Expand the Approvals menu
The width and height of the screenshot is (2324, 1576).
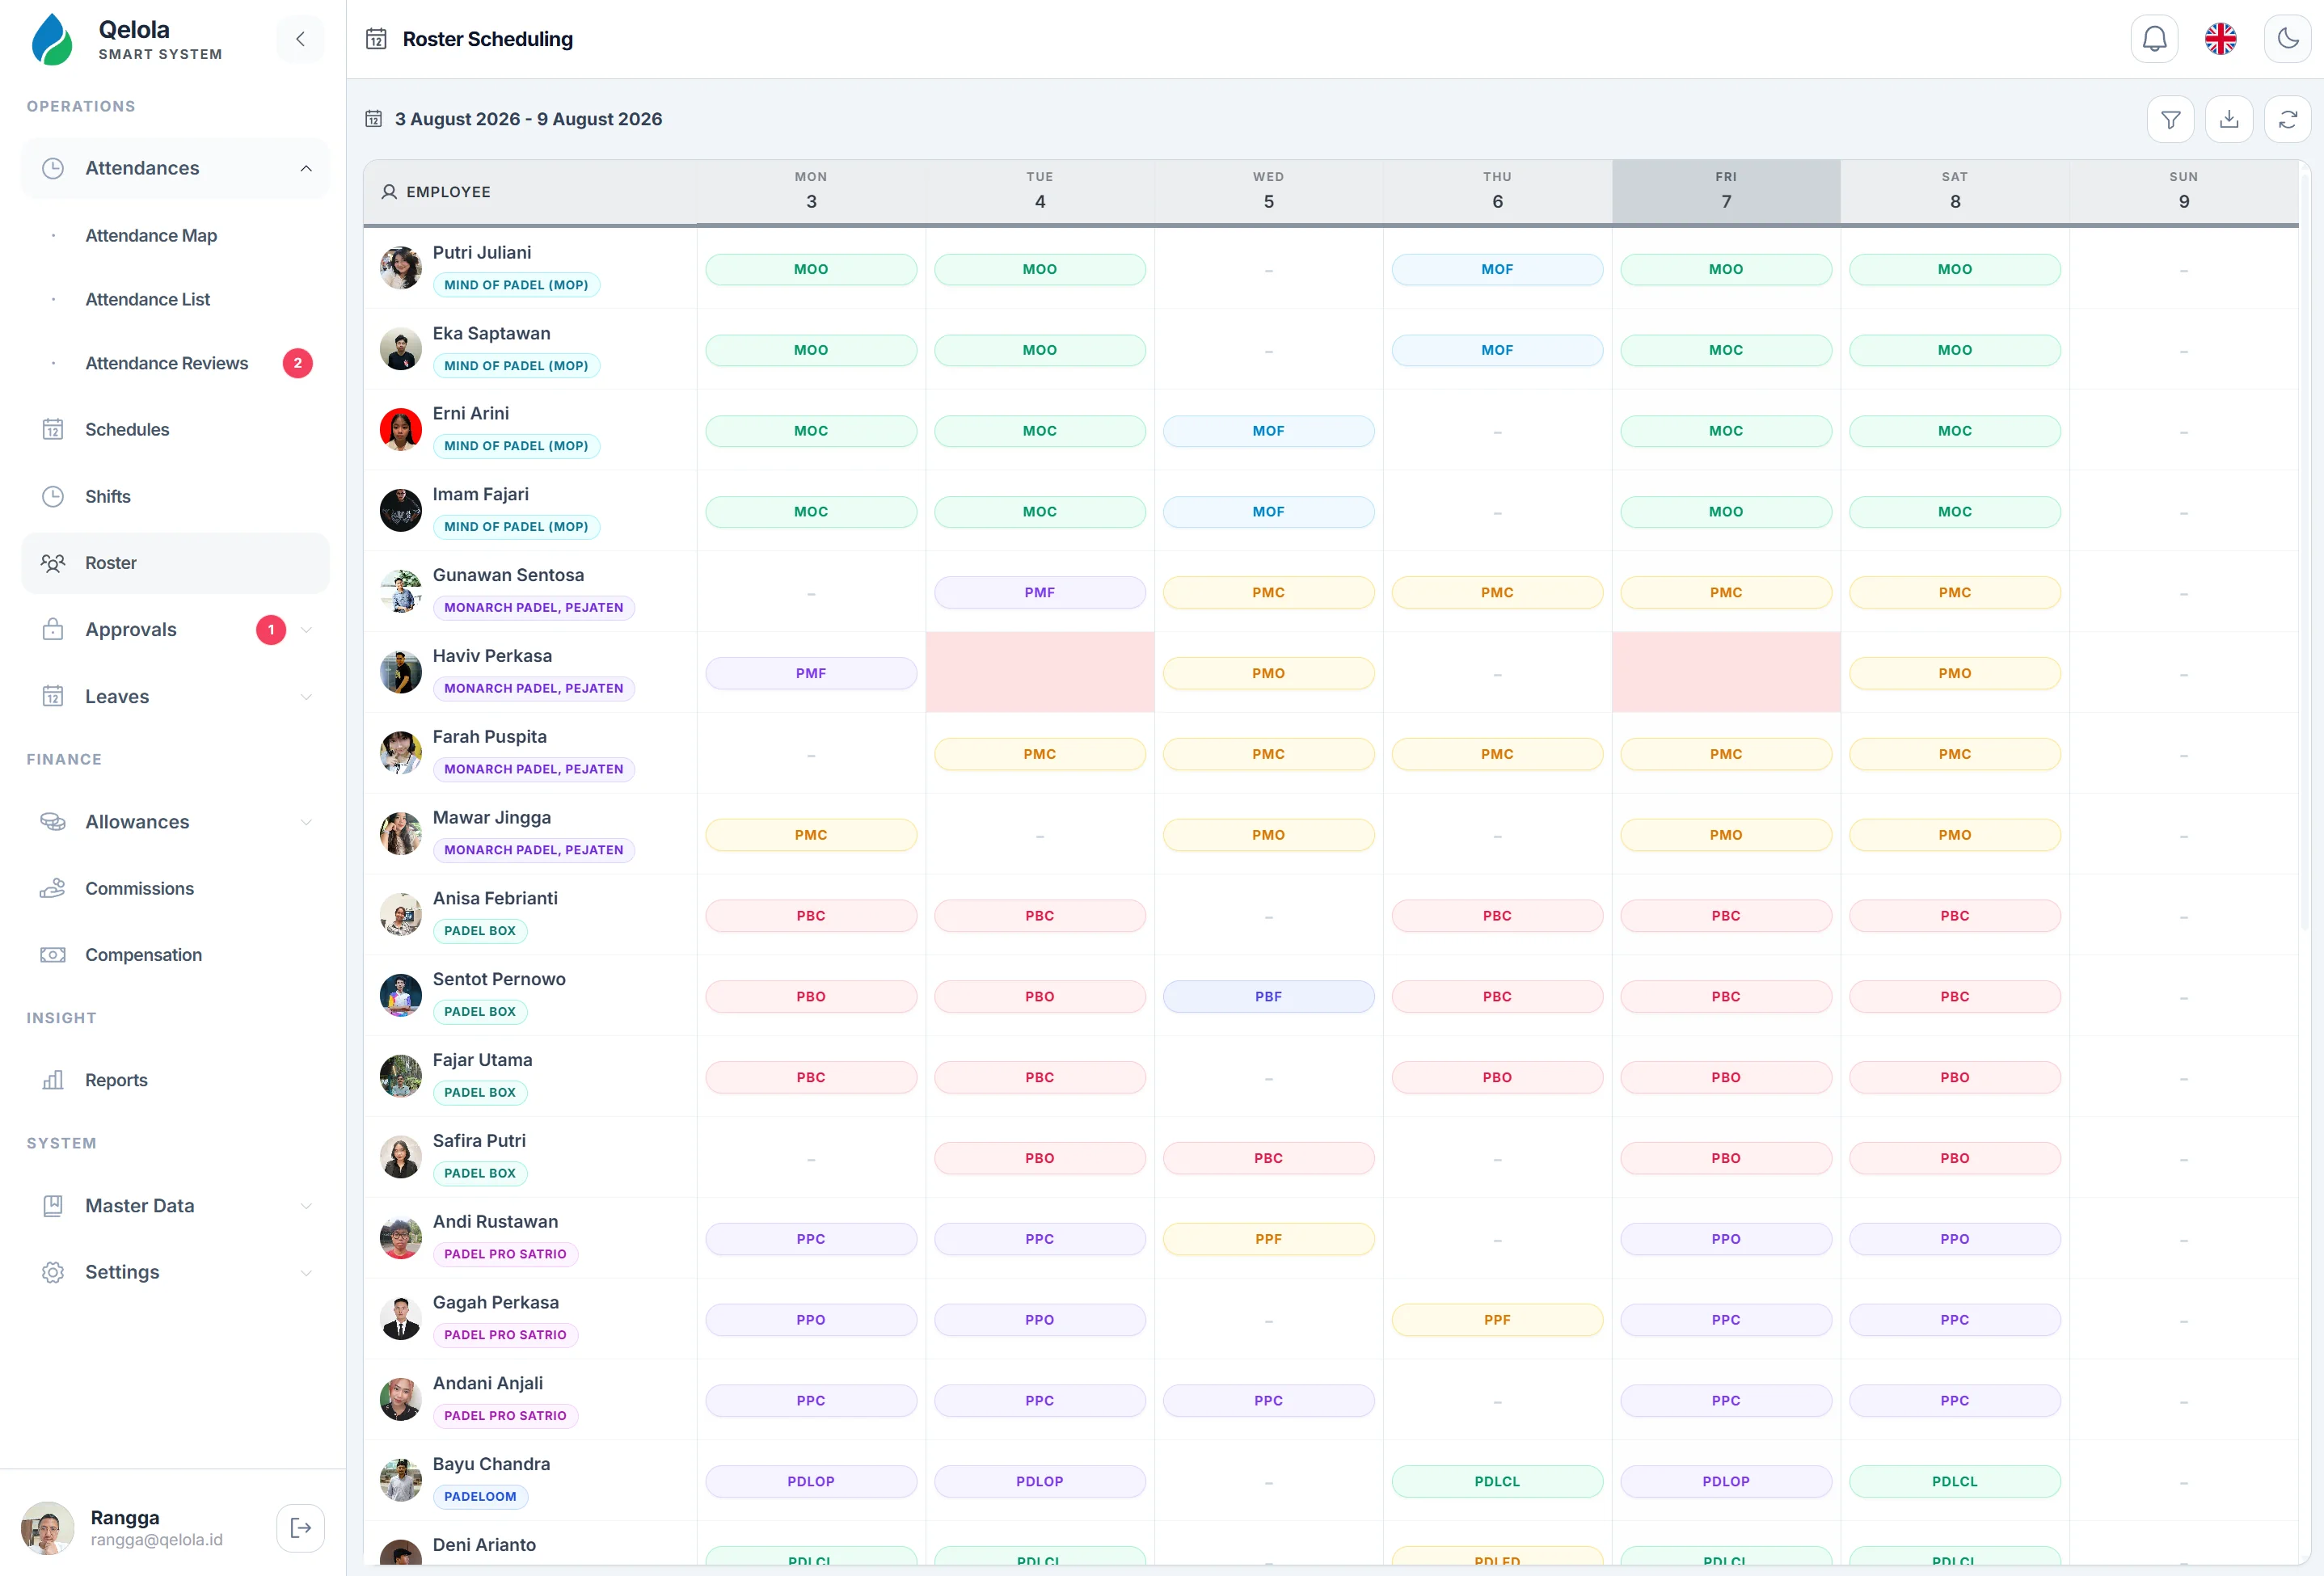175,630
